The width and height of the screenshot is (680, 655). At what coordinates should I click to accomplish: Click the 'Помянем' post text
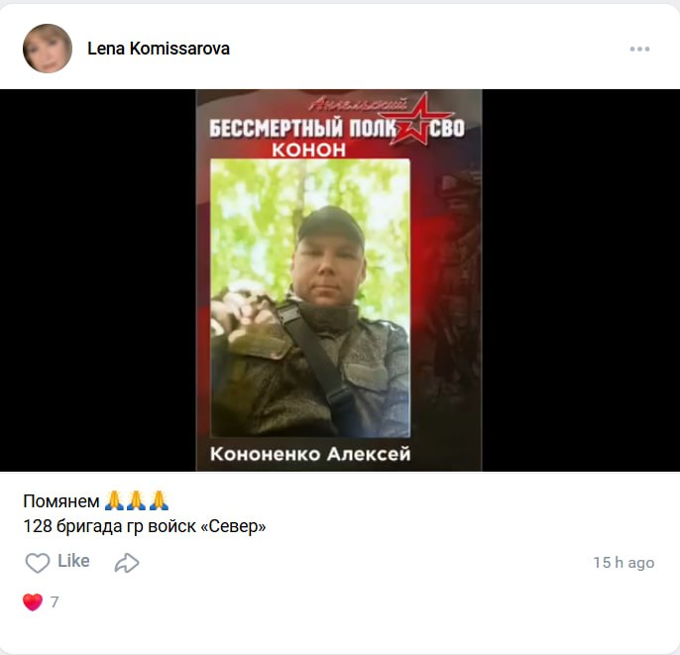(61, 501)
